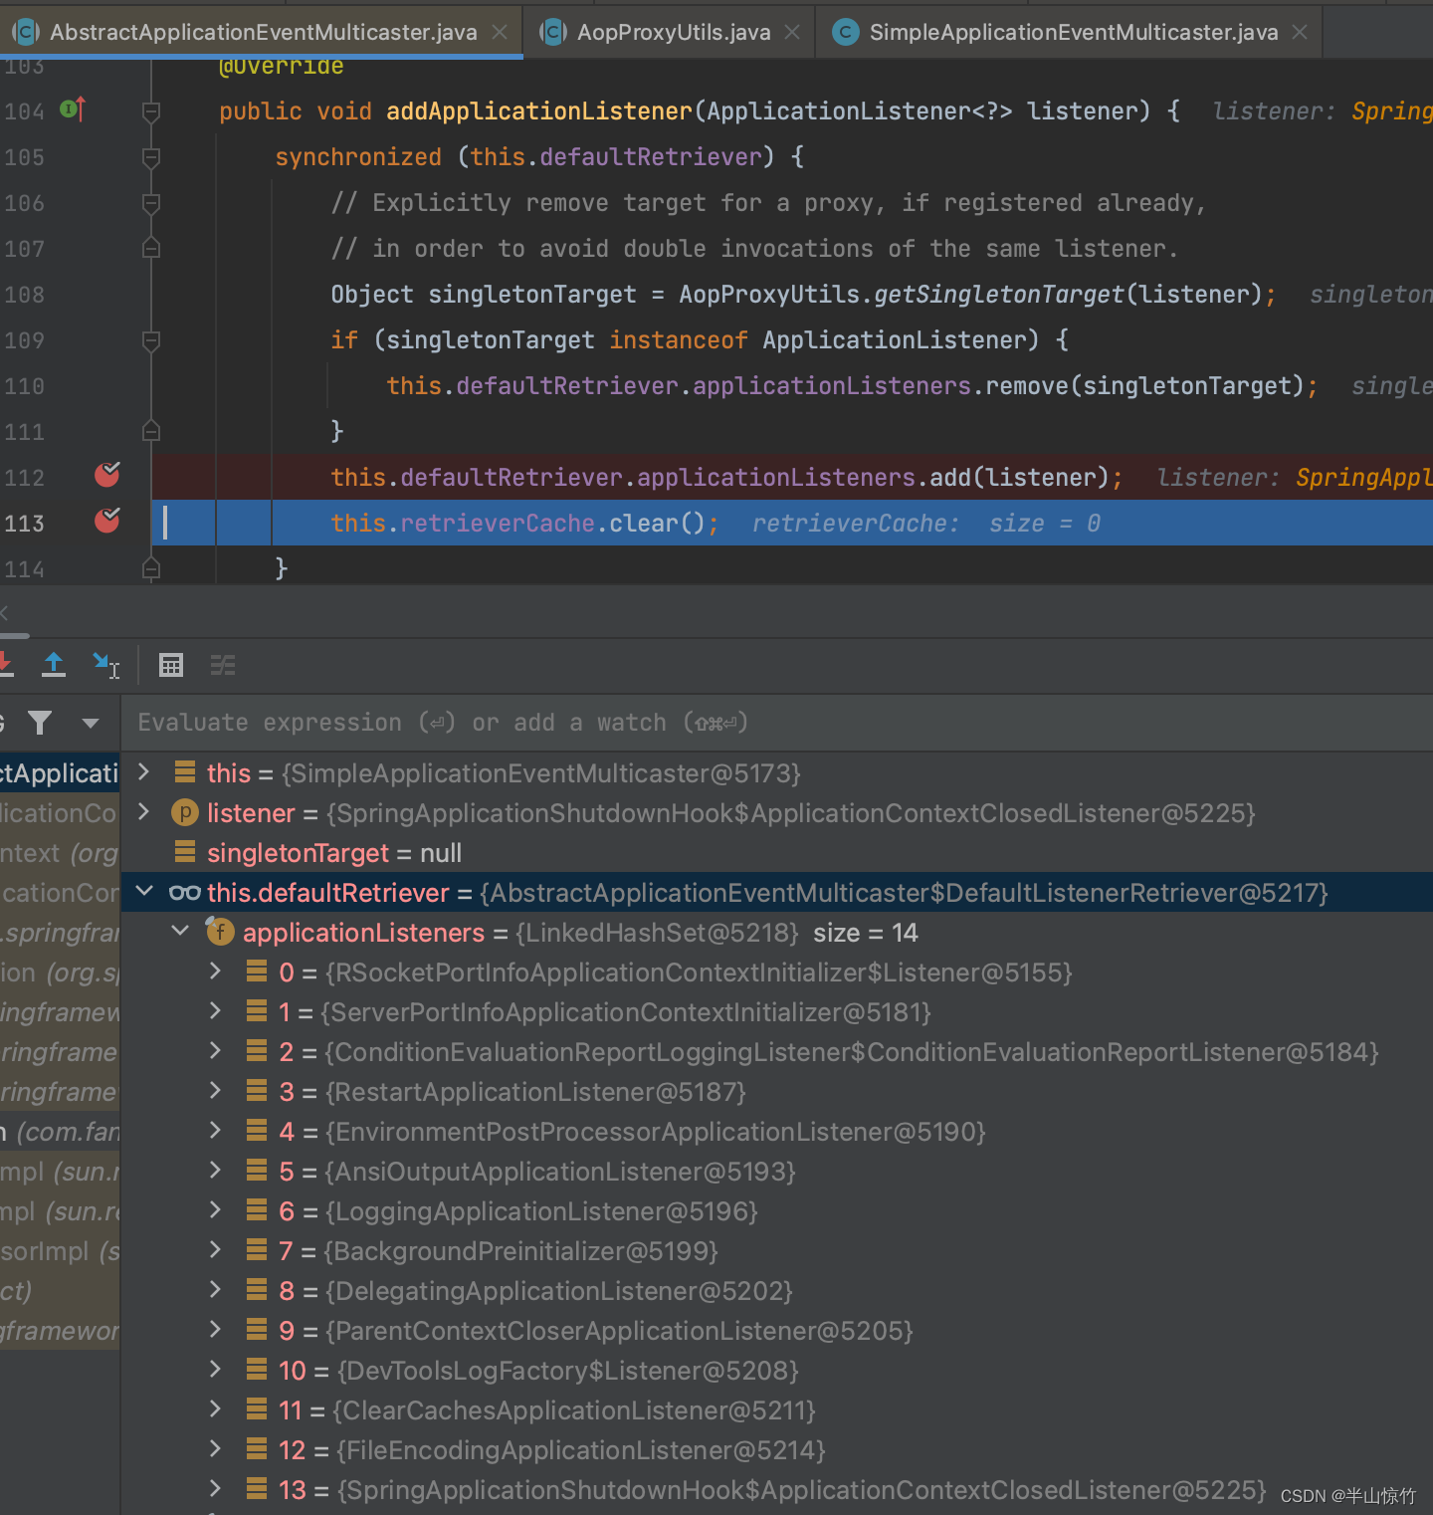Click the watch glasses icon on this.defaultRetriever
Viewport: 1433px width, 1515px height.
pos(185,893)
